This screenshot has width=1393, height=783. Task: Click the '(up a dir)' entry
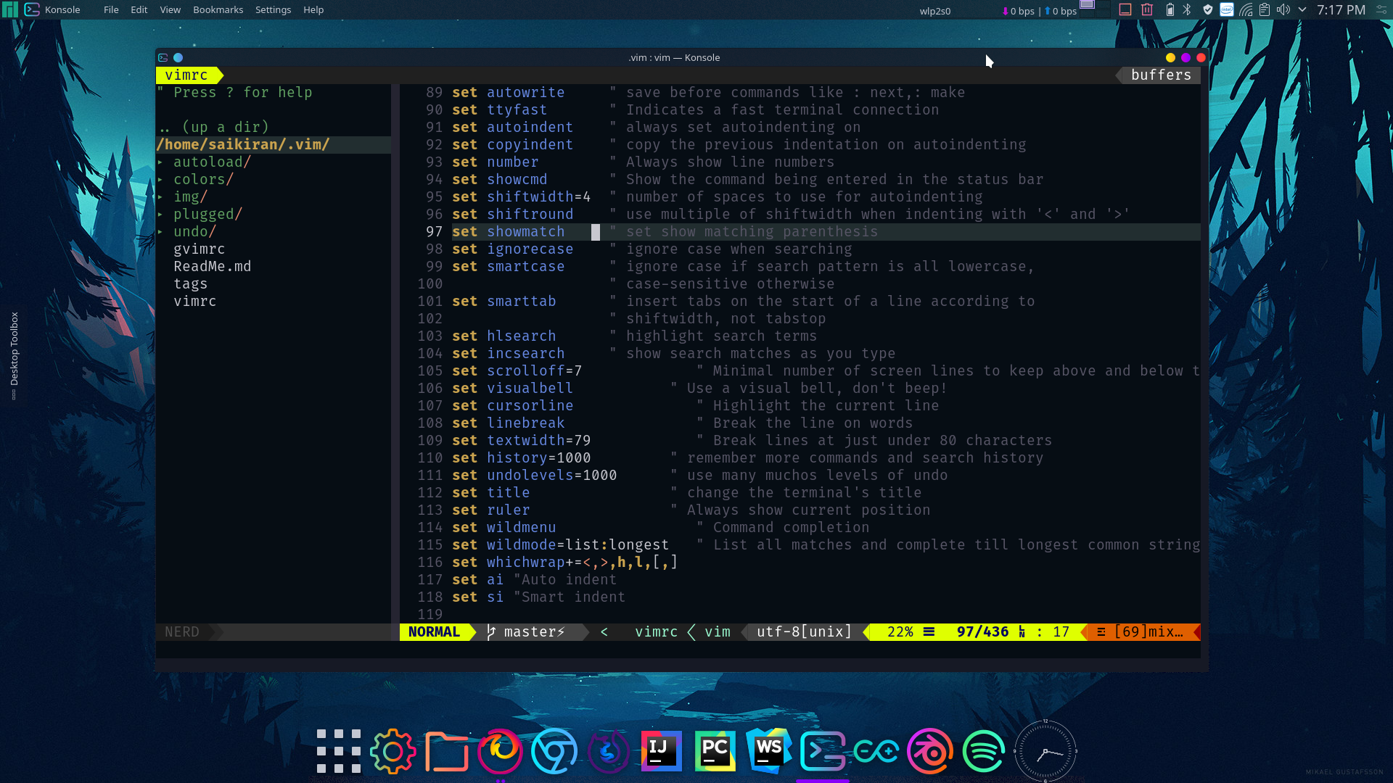point(225,128)
